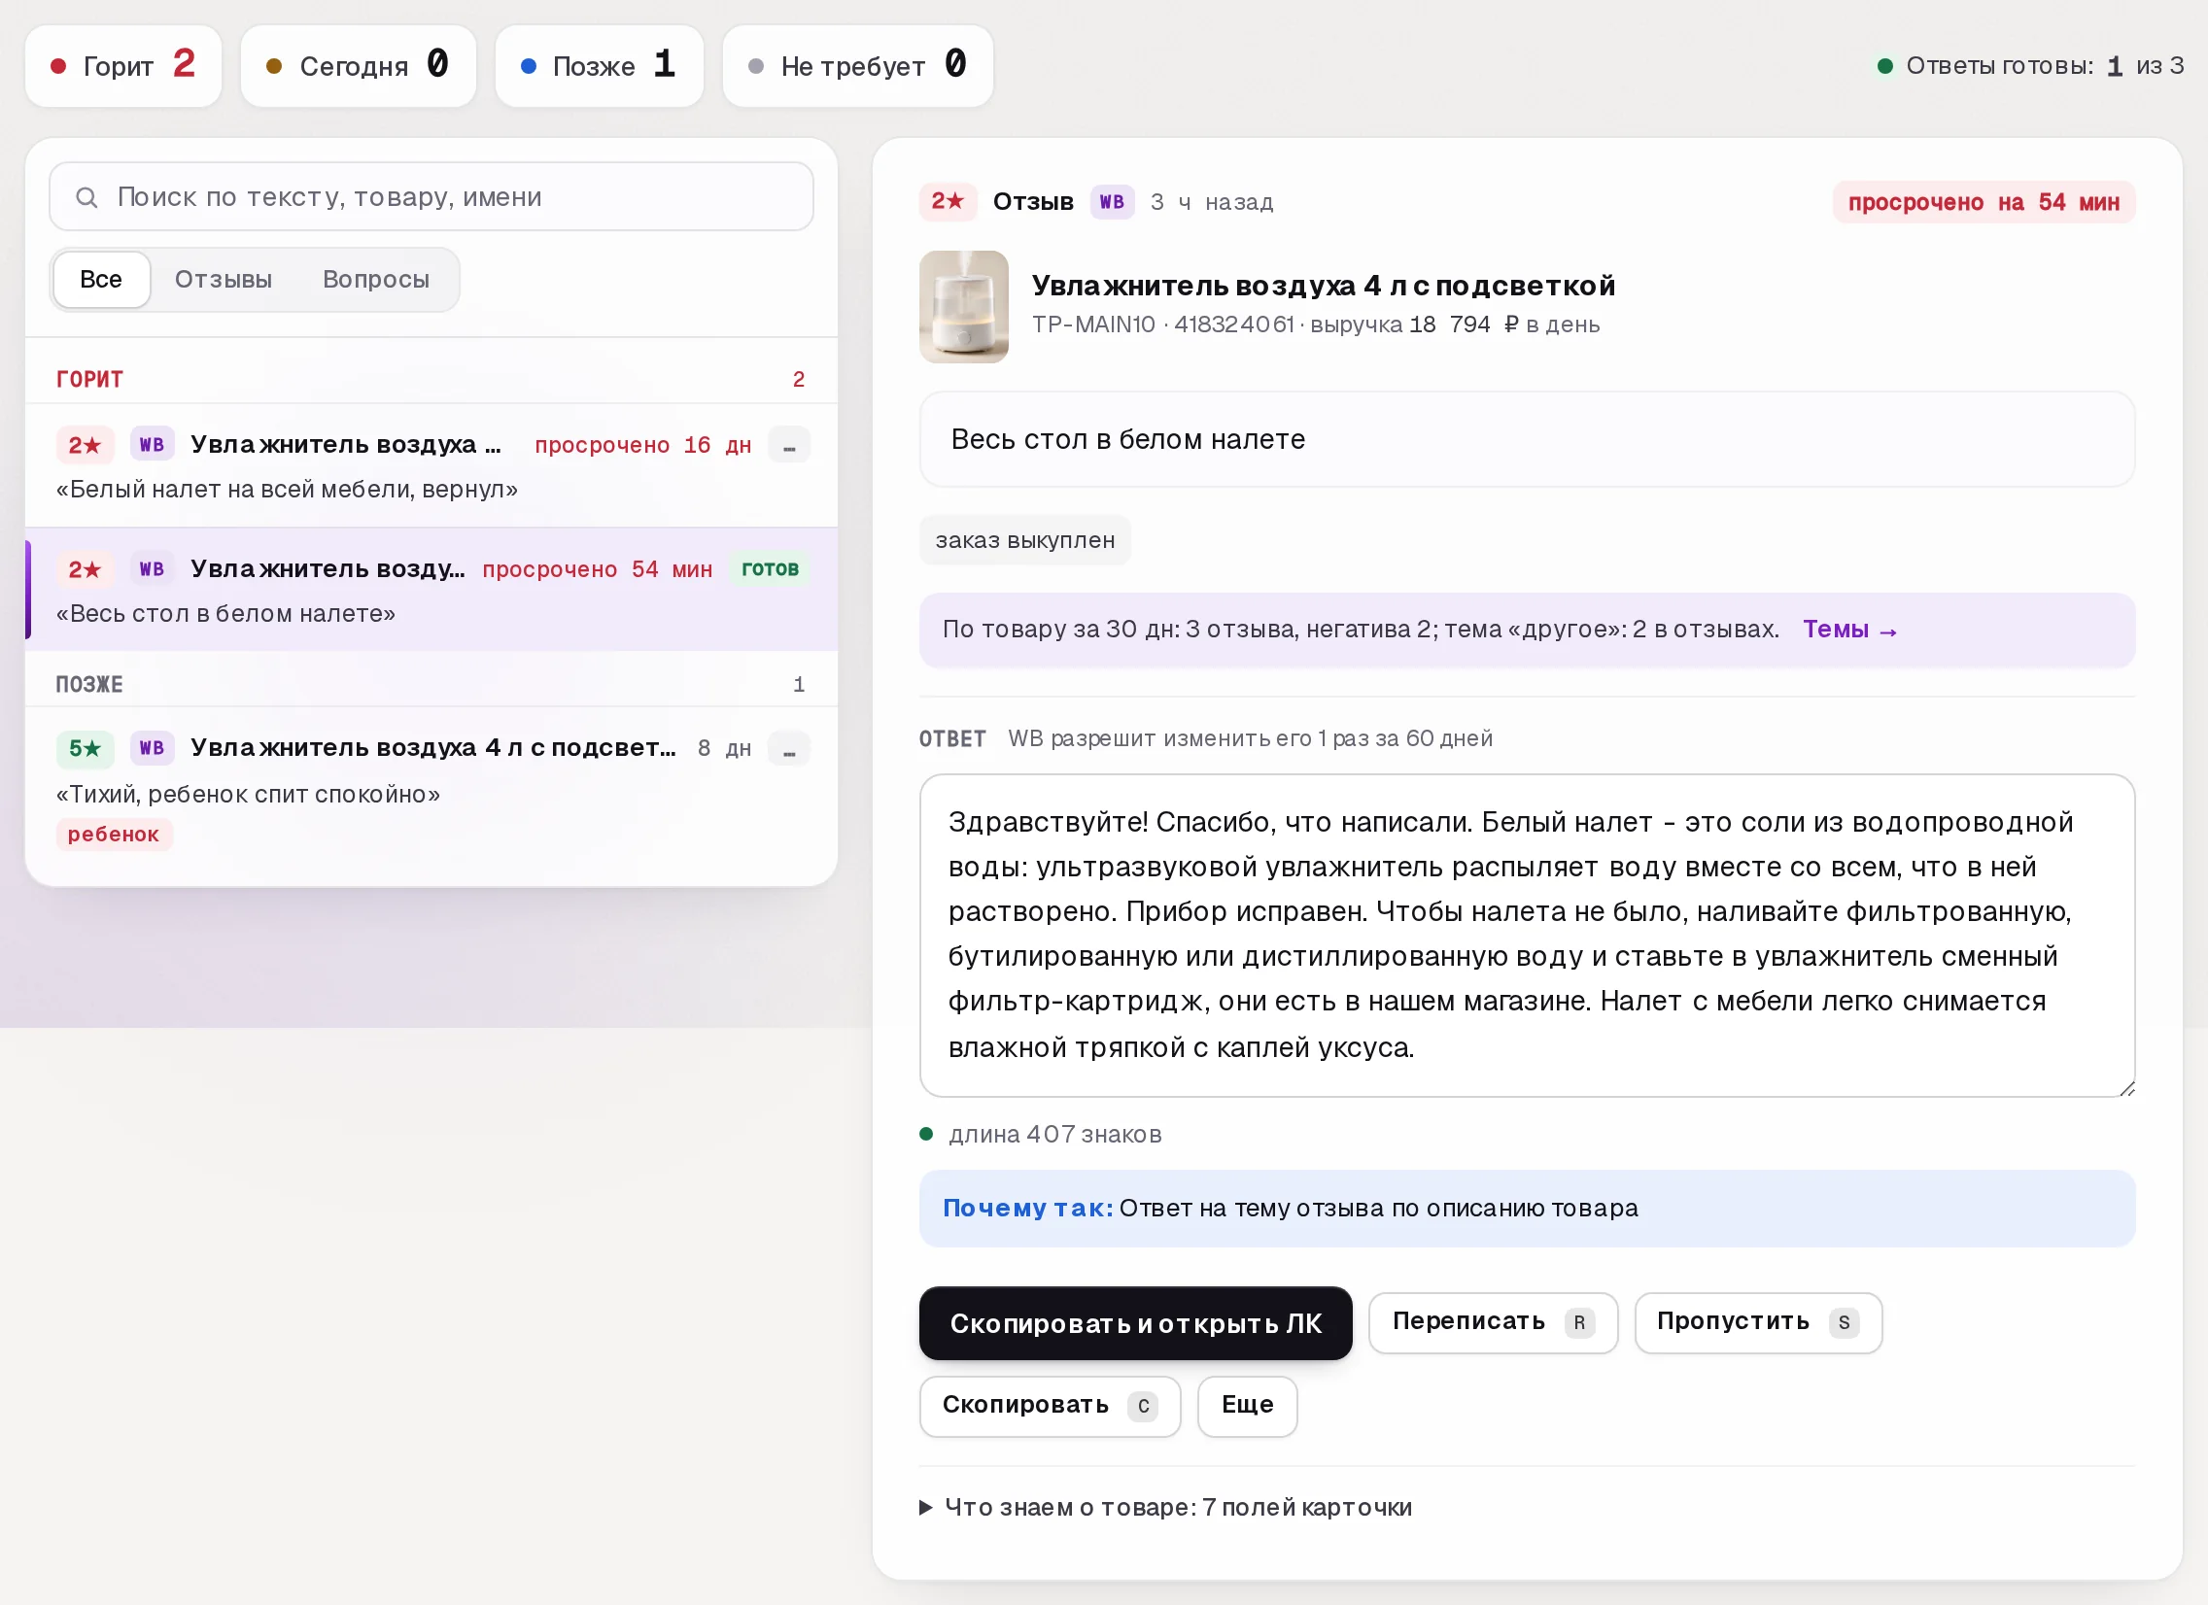Image resolution: width=2208 pixels, height=1605 pixels.
Task: Click the "готов" badge on the 54 мин review
Action: (770, 569)
